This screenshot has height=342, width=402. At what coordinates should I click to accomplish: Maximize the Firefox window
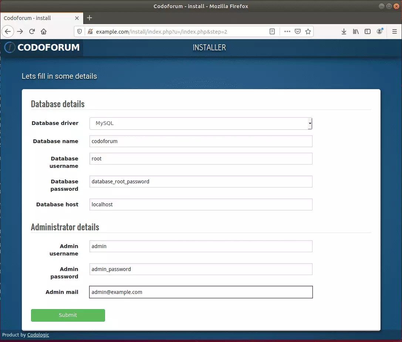pos(389,6)
